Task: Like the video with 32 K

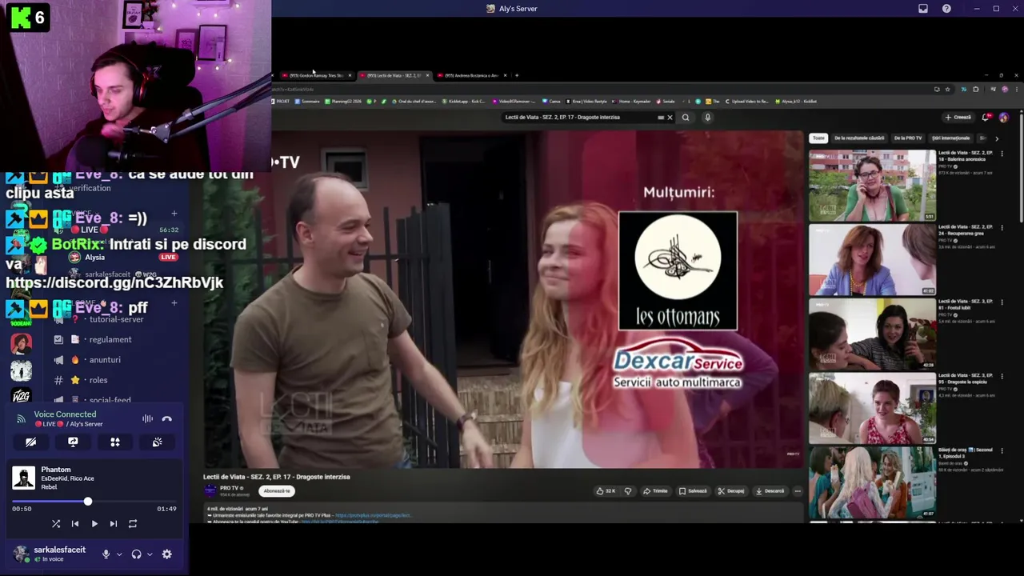Action: (606, 491)
